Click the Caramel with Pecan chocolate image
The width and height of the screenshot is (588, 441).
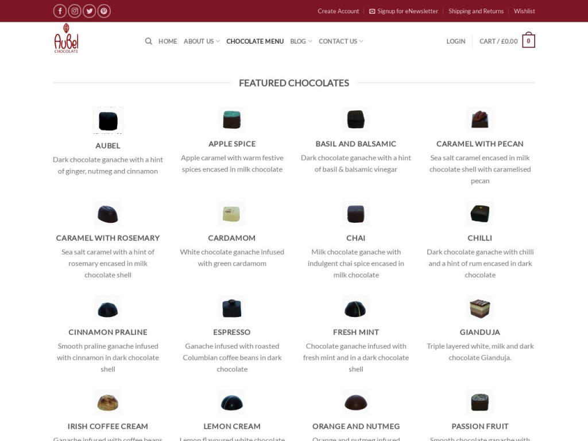(480, 119)
